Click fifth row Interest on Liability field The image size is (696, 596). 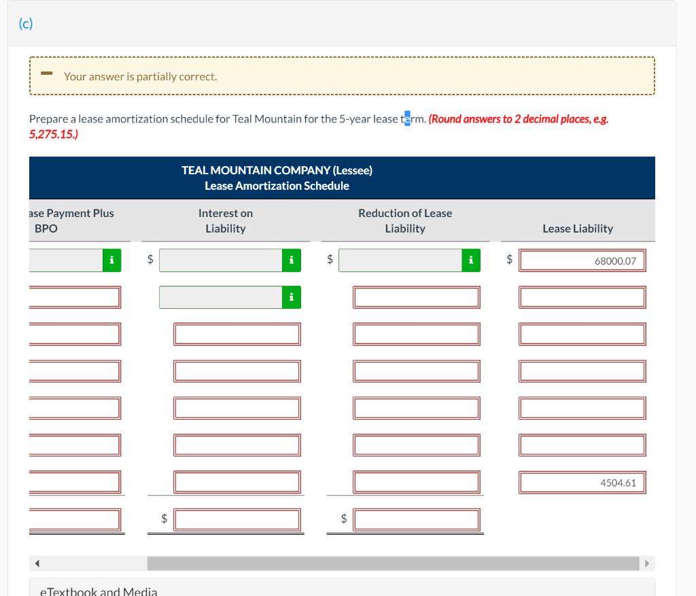(x=237, y=408)
